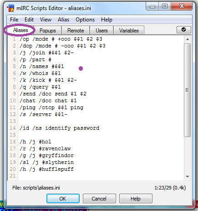
Task: Click the scrollbar down arrow
Action: coord(188,177)
